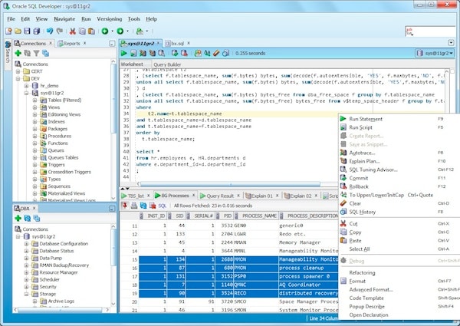Click the Save All toolbar icon
The height and width of the screenshot is (326, 460).
click(37, 31)
